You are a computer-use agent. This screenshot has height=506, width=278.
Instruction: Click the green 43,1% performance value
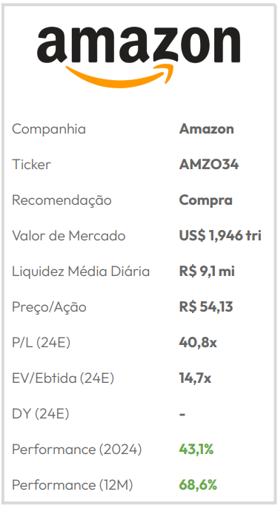tap(196, 449)
